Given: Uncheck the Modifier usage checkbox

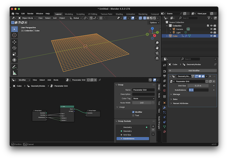Looking at the screenshot, I should [133, 112].
